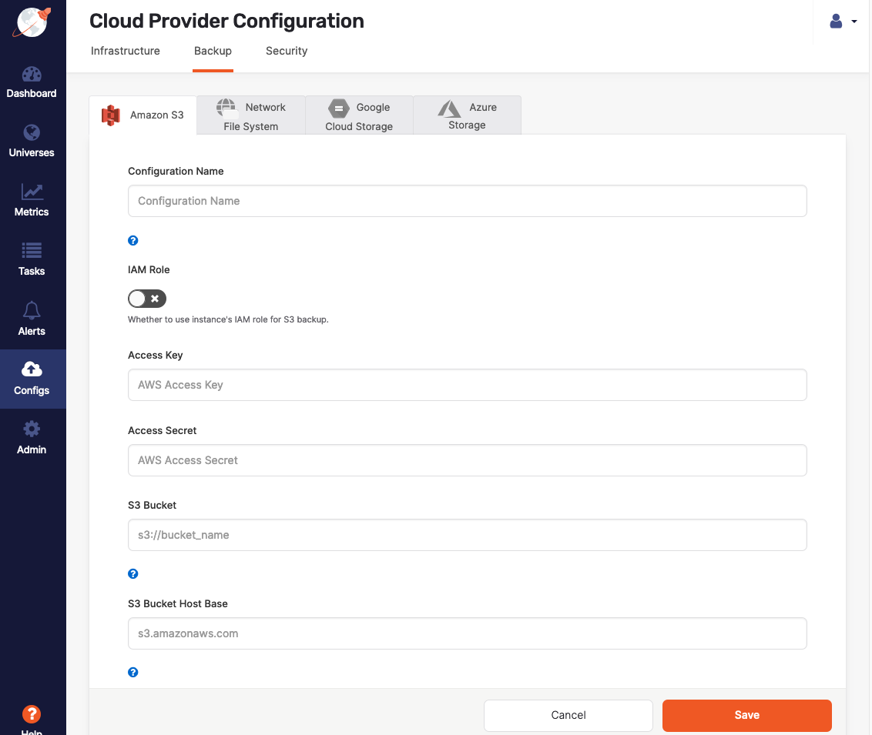Screen dimensions: 872x735
Task: Switch to the Security tab
Action: point(286,51)
